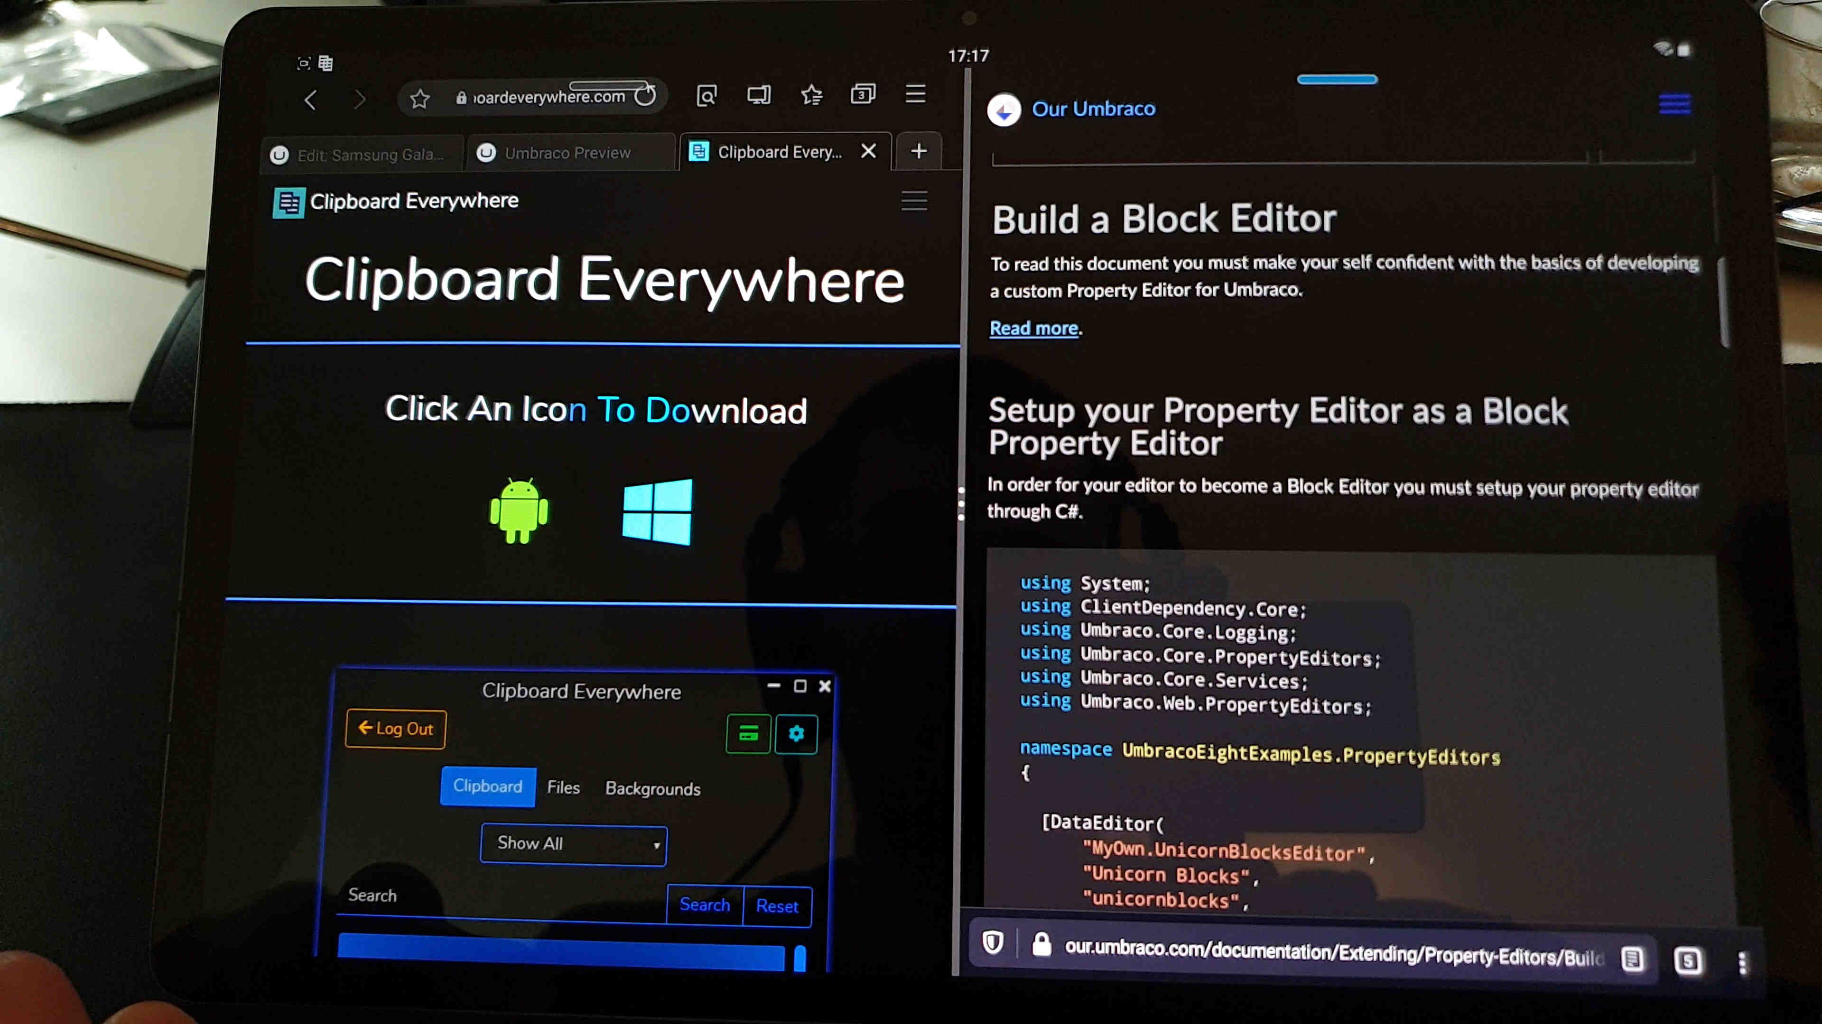Click the "MyOwn.UnicornBlocksEditor" string in code
Viewport: 1822px width, 1024px height.
1224,851
